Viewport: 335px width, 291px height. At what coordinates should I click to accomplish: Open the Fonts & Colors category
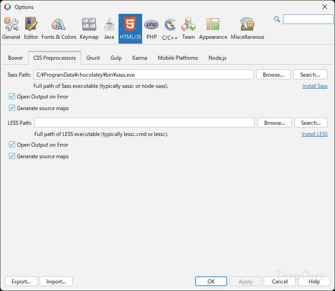[59, 29]
